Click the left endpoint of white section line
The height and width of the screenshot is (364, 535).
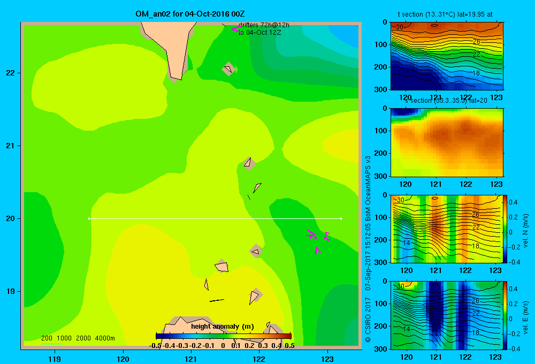pos(89,218)
